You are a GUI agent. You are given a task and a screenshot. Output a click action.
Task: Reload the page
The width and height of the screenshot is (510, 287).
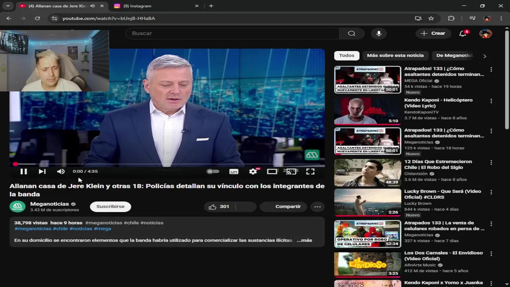pos(37,18)
